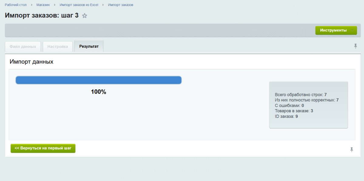Click the favorites star next to page title

(x=85, y=16)
